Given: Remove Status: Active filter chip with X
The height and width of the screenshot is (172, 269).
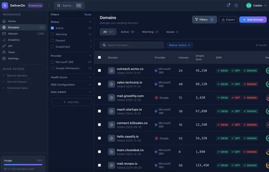Looking at the screenshot, I should pyautogui.click(x=189, y=45).
